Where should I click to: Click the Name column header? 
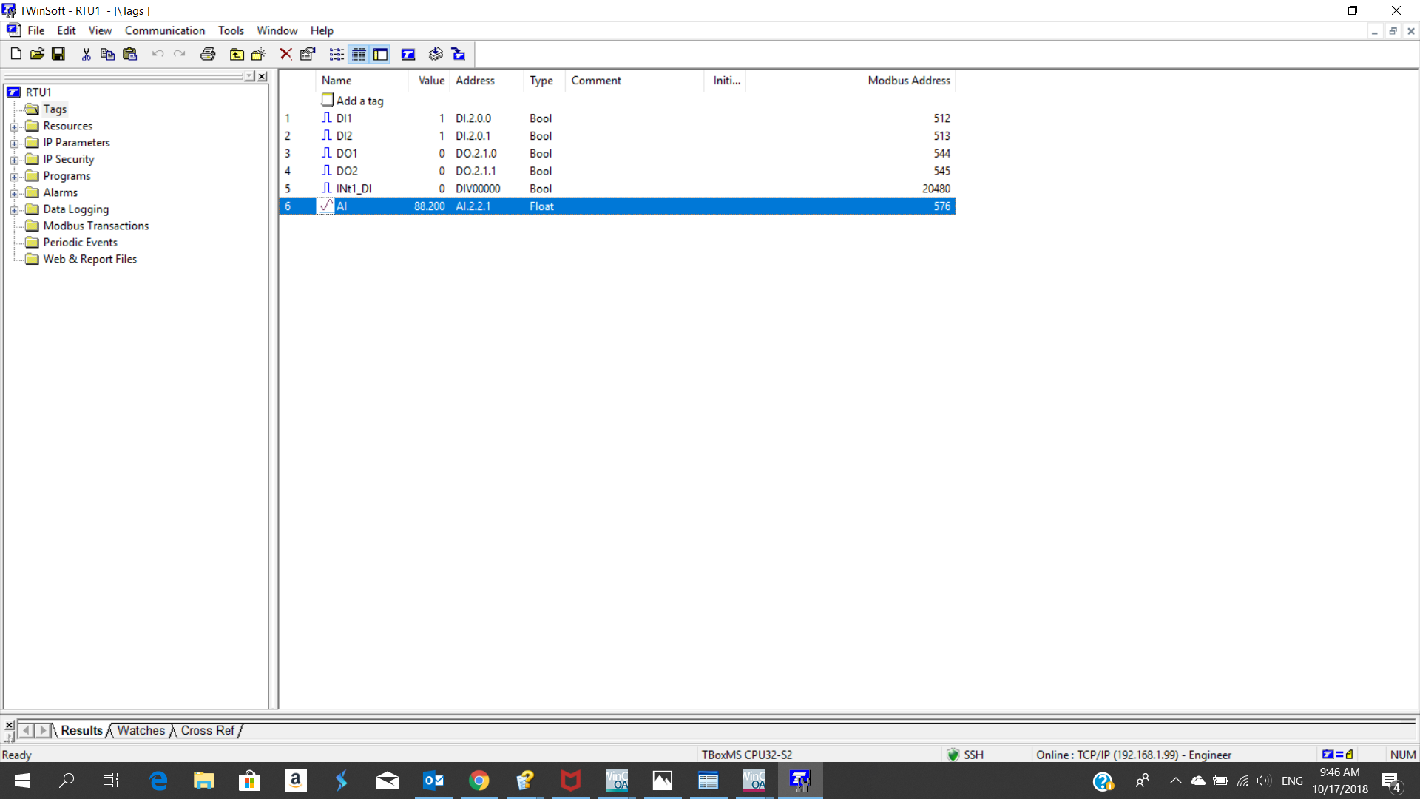click(x=337, y=81)
